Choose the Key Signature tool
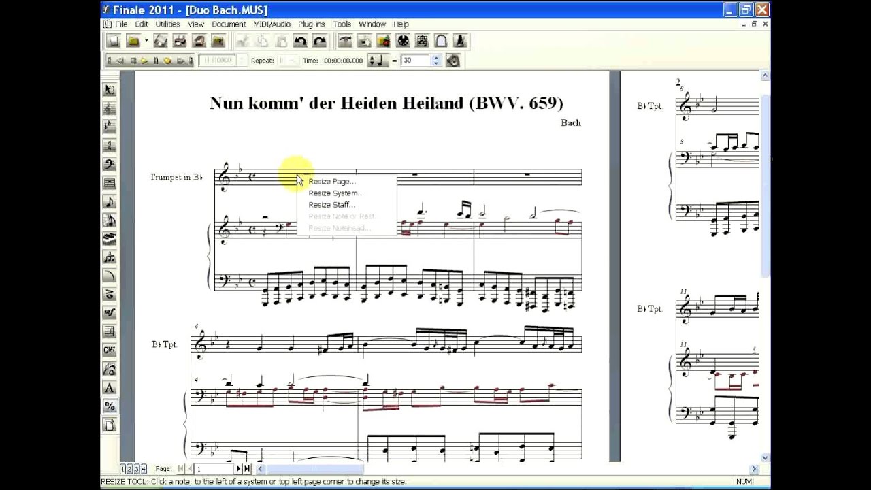 point(109,127)
